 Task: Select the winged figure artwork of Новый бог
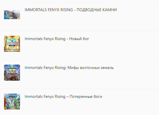pyautogui.click(x=12, y=44)
